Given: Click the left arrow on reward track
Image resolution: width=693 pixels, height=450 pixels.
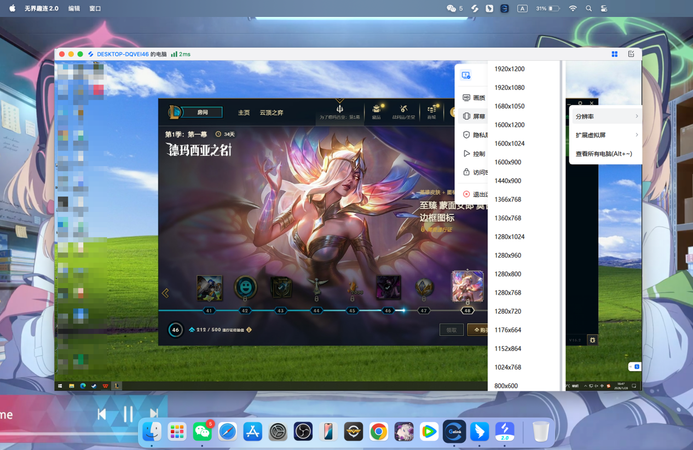Looking at the screenshot, I should point(165,293).
